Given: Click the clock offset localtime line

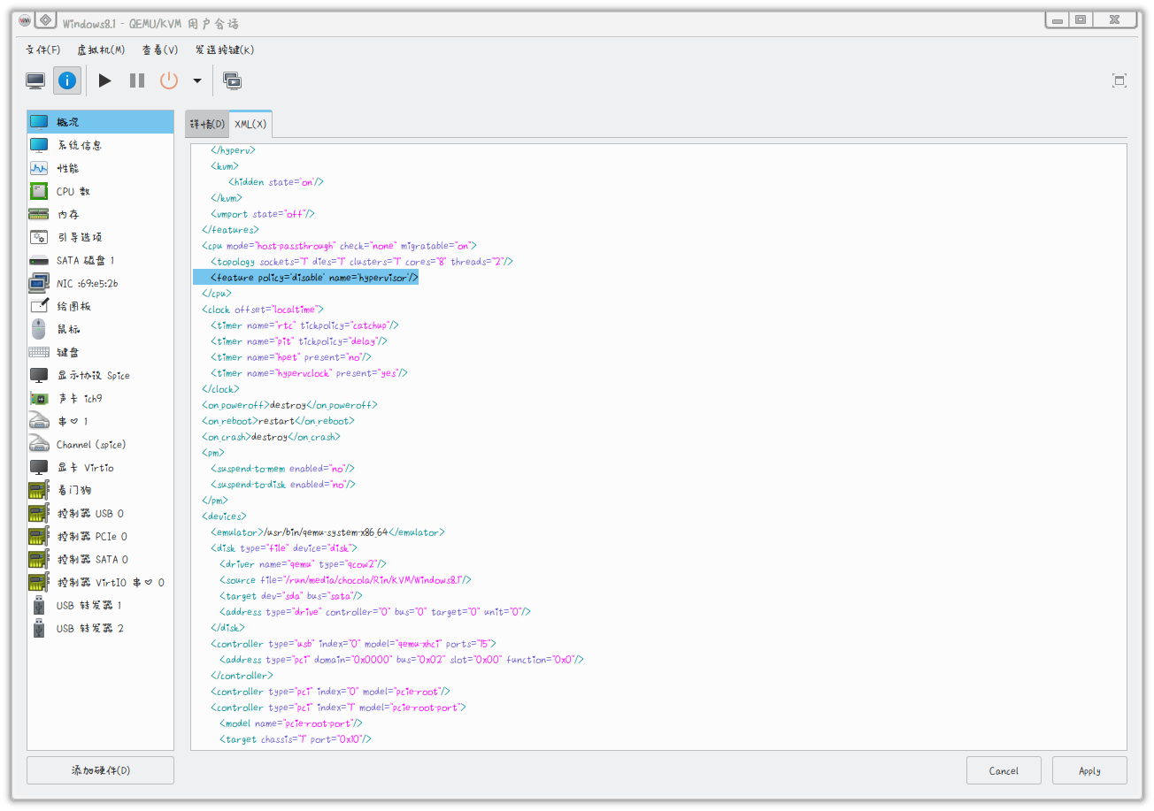Looking at the screenshot, I should [x=262, y=310].
